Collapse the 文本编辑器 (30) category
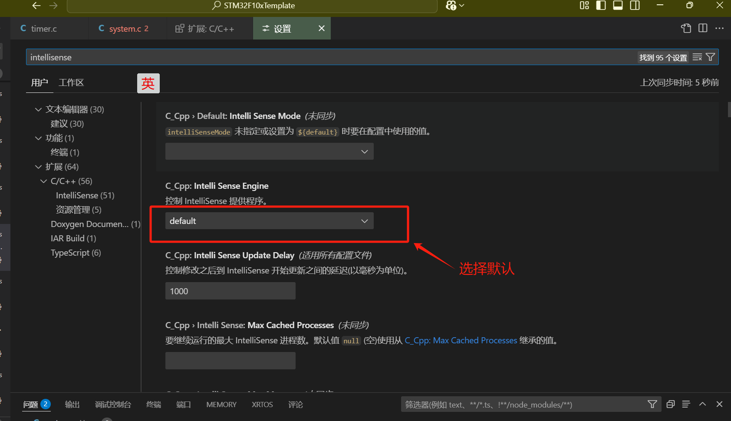Image resolution: width=731 pixels, height=421 pixels. [x=38, y=109]
